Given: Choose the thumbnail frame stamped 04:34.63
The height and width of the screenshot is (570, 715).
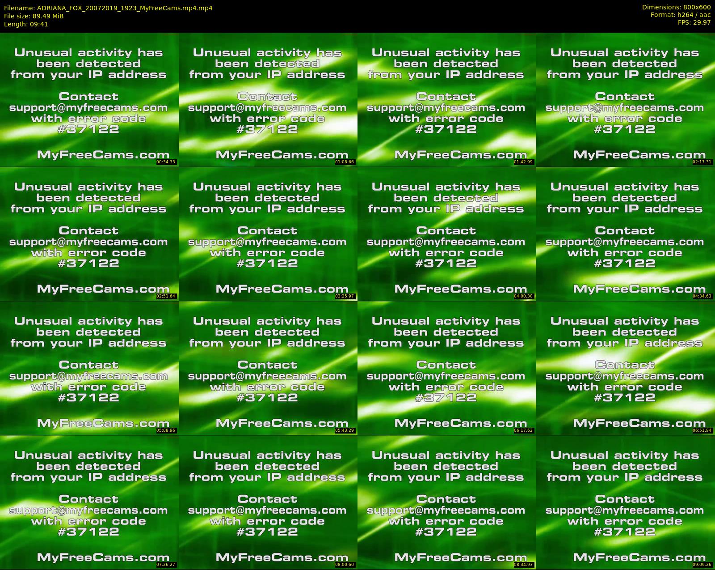Looking at the screenshot, I should [x=626, y=234].
